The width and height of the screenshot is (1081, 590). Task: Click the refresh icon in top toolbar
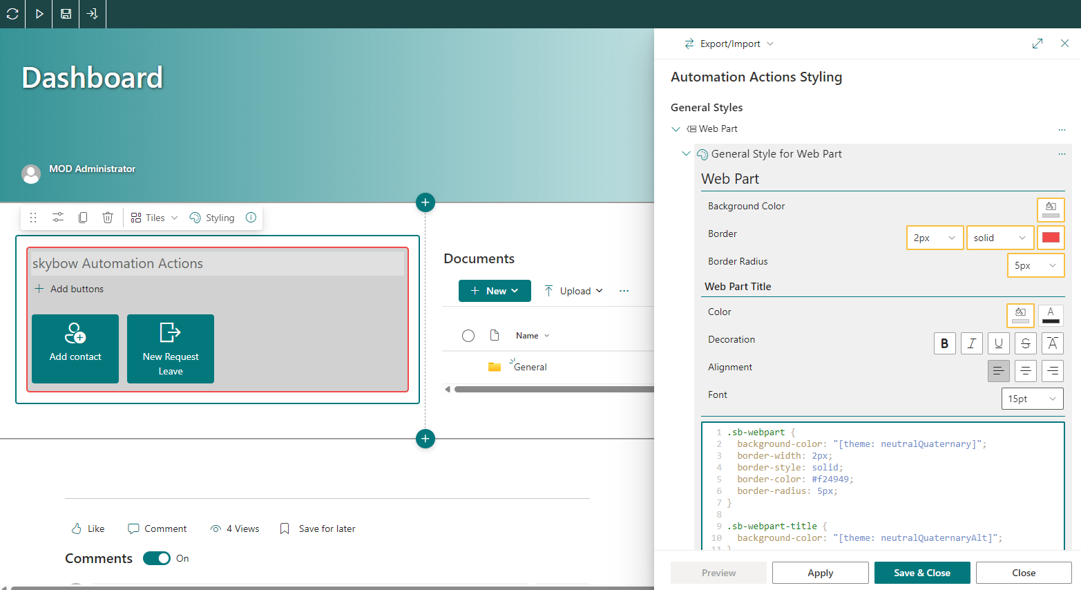coord(12,14)
